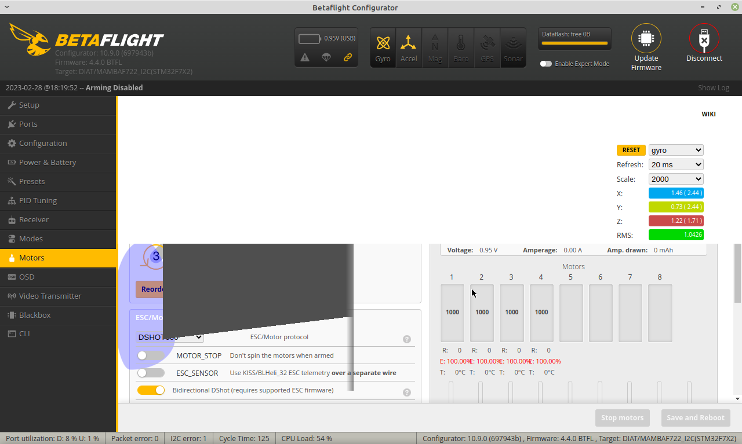This screenshot has height=444, width=742.
Task: Change the graph Refresh rate dropdown
Action: pyautogui.click(x=675, y=164)
